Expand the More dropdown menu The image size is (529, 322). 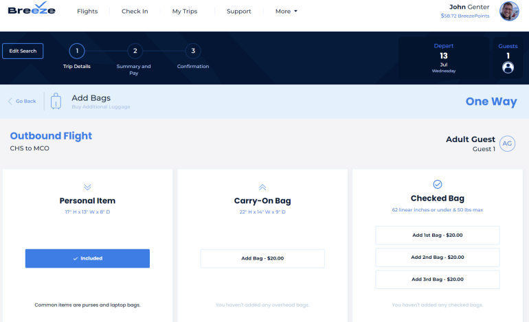[x=286, y=12]
